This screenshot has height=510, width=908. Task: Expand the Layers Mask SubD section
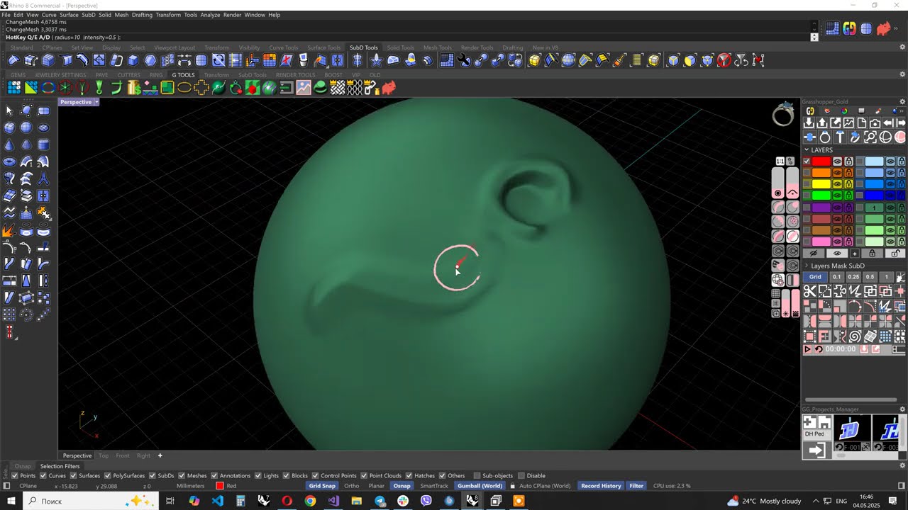point(807,266)
